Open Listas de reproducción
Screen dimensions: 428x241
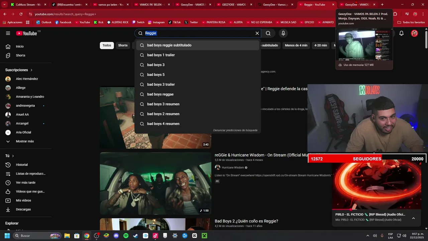click(25, 174)
